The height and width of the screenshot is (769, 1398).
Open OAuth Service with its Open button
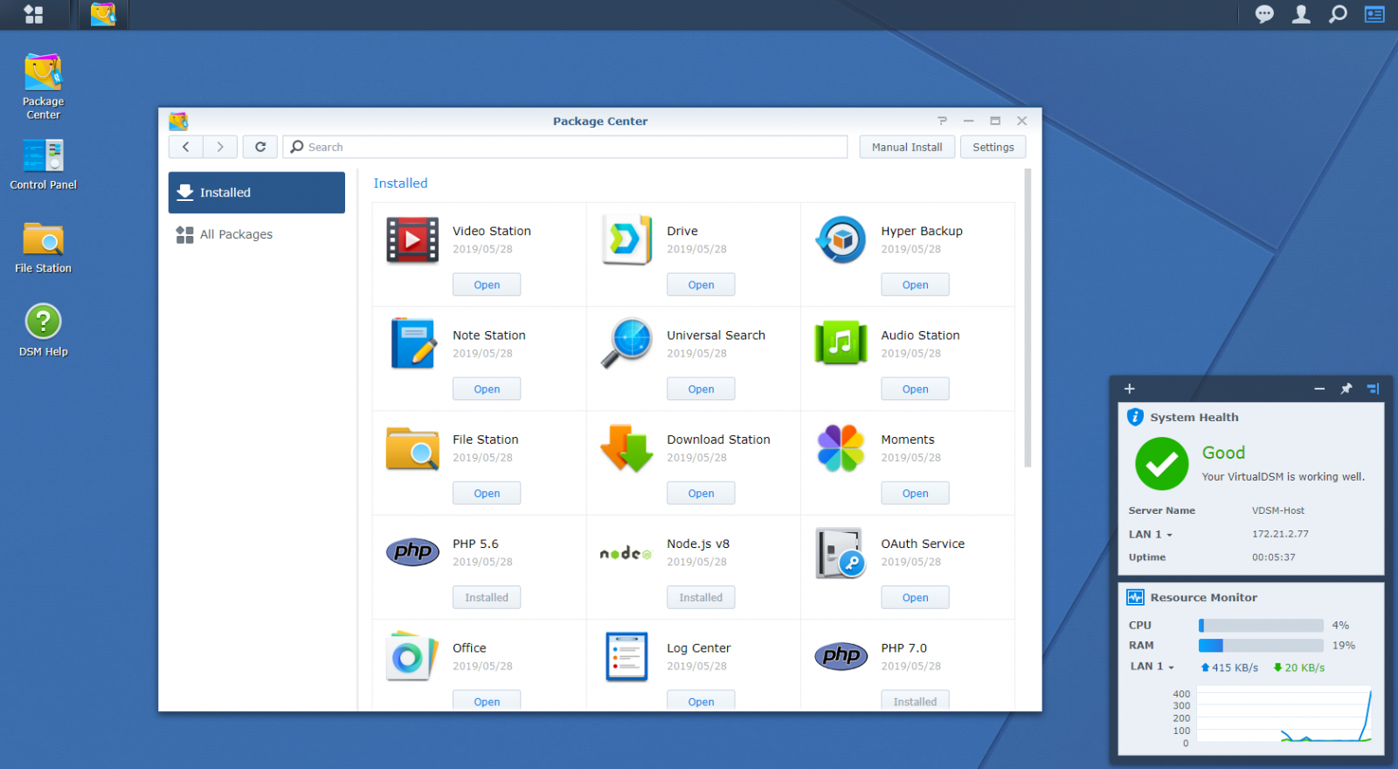[915, 598]
